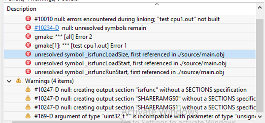Click the error icon next to #10234-D entry

(28, 28)
